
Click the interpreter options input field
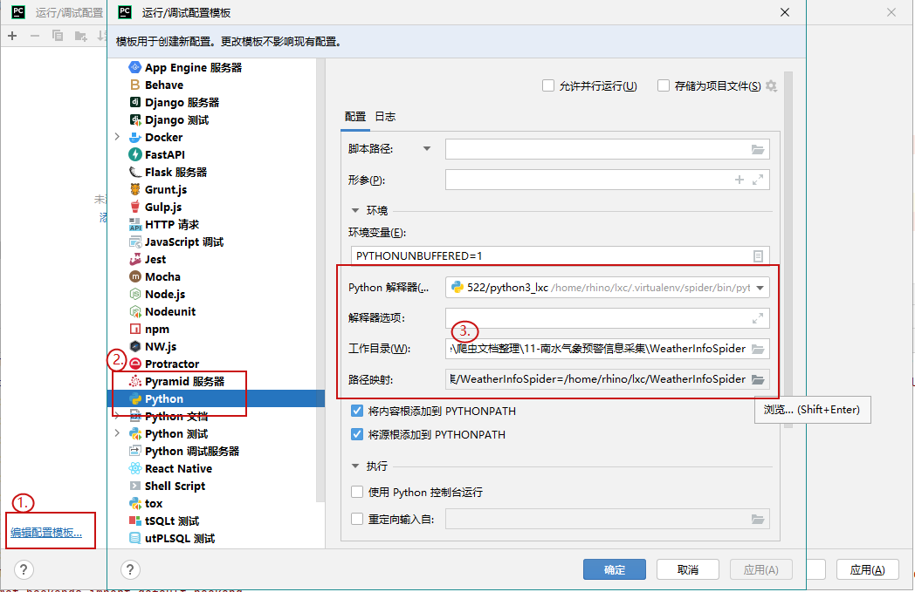coord(598,318)
